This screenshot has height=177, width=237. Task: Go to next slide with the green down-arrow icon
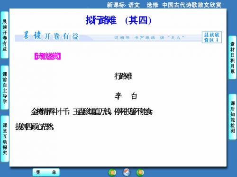click(140, 172)
